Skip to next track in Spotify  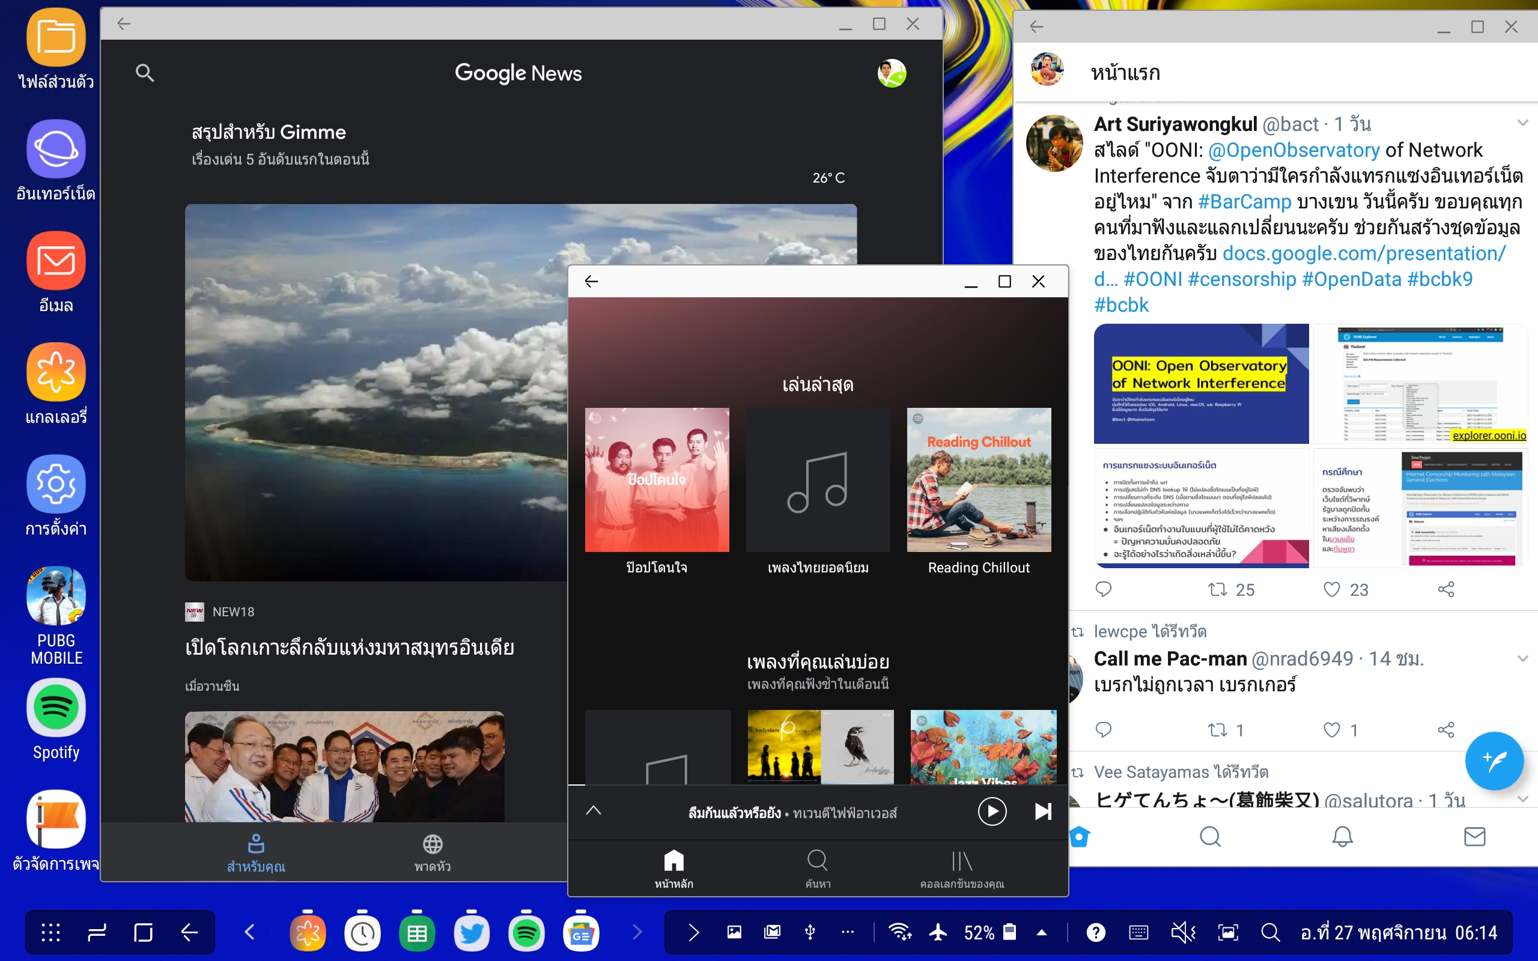click(1043, 811)
